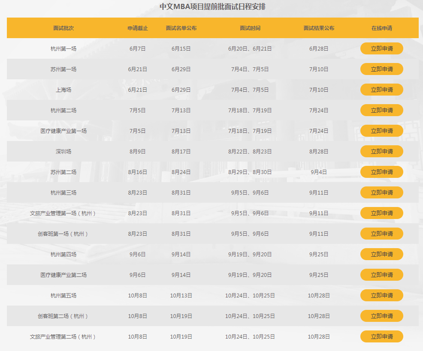
Task: Click the 面试批次 column header
Action: tap(63, 28)
